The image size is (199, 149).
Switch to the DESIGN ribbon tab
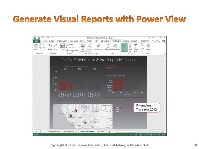[x=126, y=41]
